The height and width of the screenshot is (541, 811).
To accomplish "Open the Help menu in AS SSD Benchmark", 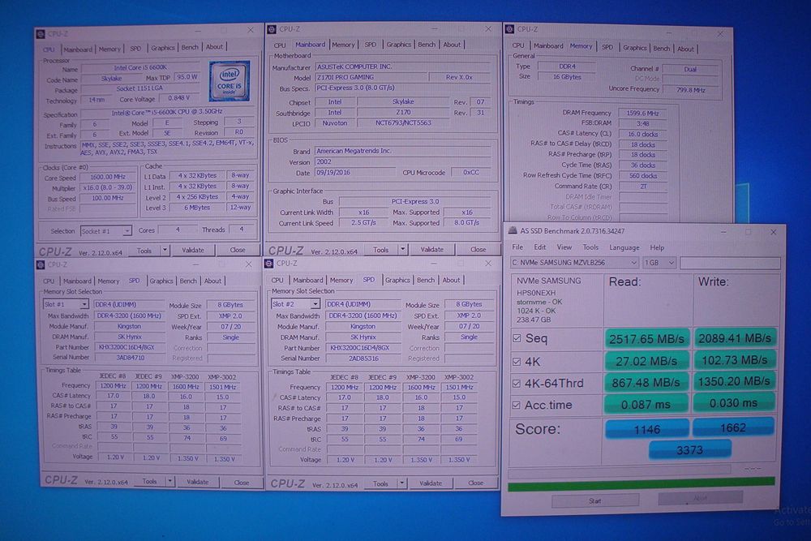I will point(657,247).
